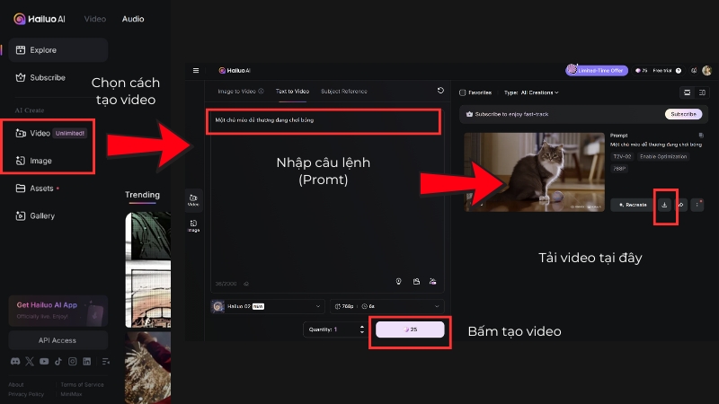This screenshot has height=404, width=719.
Task: Download the generated cat video
Action: point(664,205)
